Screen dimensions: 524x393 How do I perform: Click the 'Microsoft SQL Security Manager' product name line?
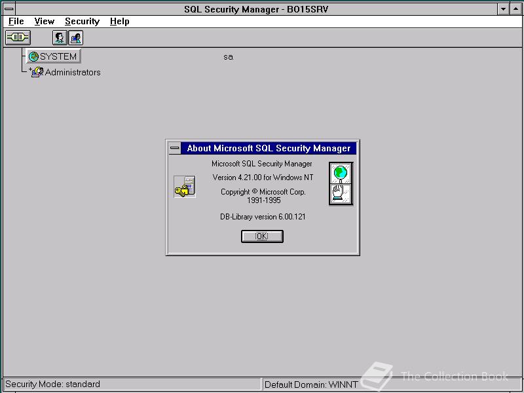tap(261, 164)
